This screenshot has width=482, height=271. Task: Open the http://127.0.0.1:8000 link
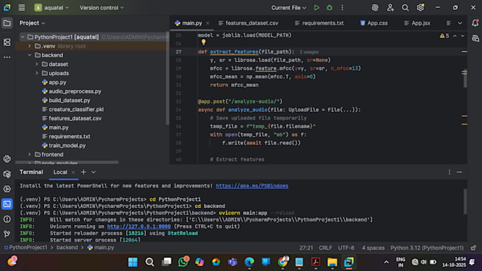point(139,226)
